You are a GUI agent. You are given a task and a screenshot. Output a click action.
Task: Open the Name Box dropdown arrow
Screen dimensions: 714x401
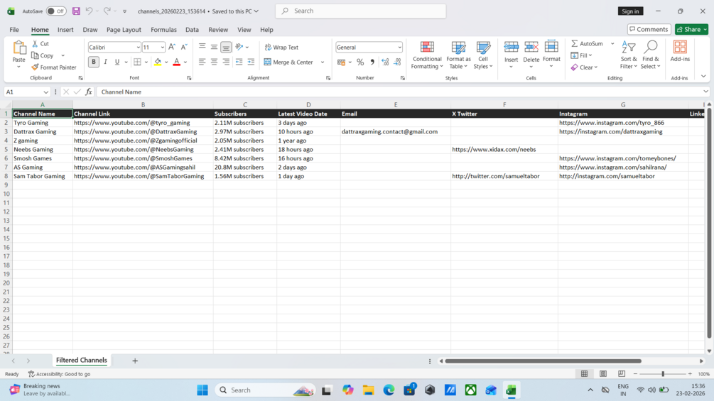click(x=45, y=92)
